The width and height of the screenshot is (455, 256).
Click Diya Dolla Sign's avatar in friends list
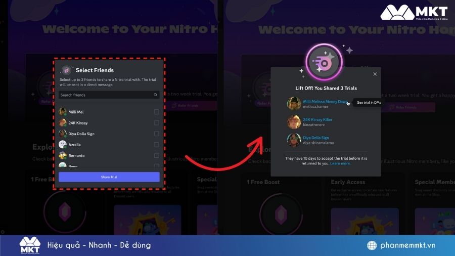pyautogui.click(x=62, y=134)
